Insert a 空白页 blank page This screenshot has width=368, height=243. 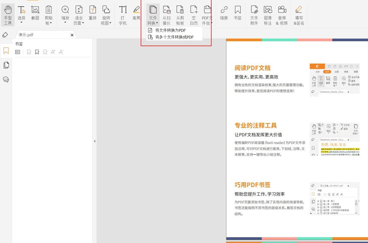pos(194,14)
